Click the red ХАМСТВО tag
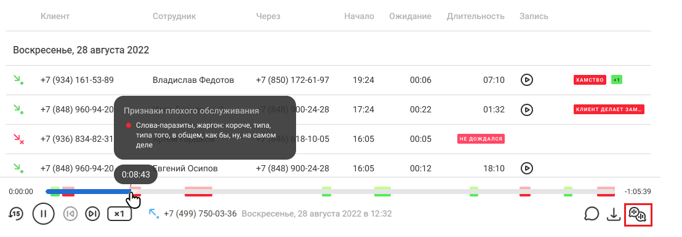682x237 pixels. 590,80
